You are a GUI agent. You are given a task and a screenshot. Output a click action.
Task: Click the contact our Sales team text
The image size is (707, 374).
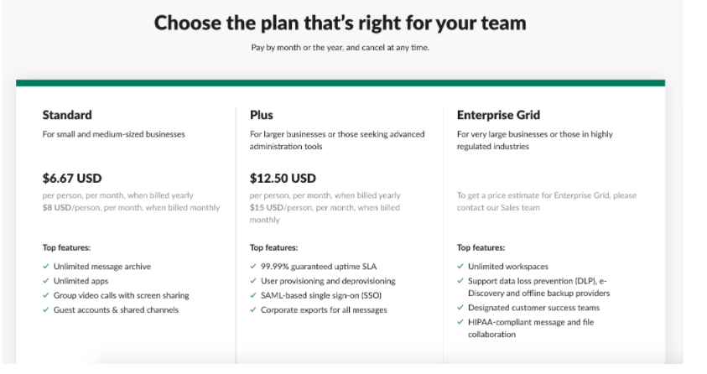click(x=498, y=207)
